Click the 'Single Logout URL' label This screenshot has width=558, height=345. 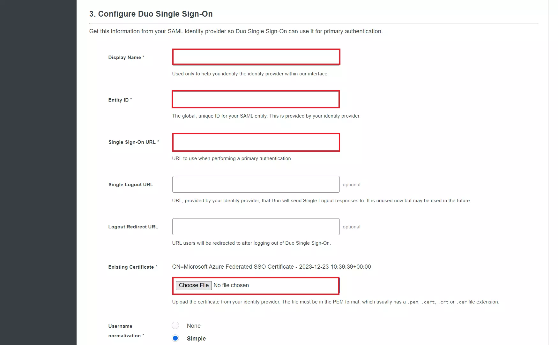tap(131, 185)
